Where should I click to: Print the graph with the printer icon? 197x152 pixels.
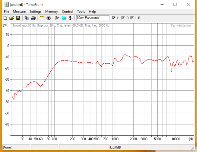point(33,18)
